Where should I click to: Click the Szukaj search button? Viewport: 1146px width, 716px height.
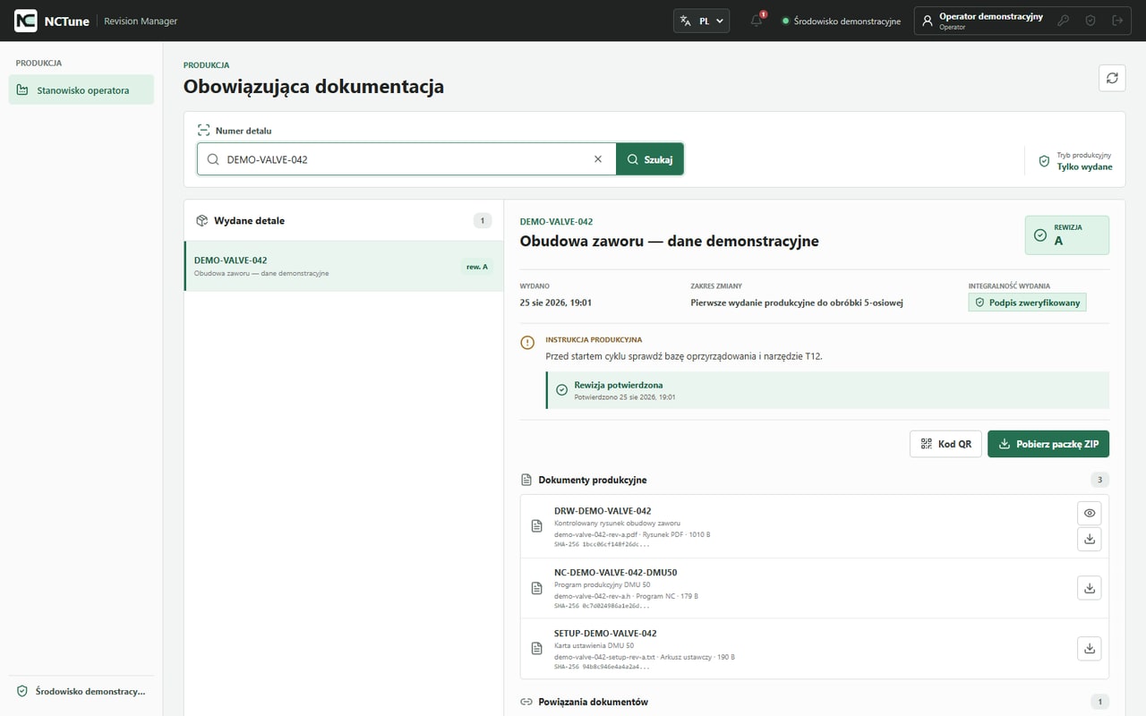tap(650, 159)
